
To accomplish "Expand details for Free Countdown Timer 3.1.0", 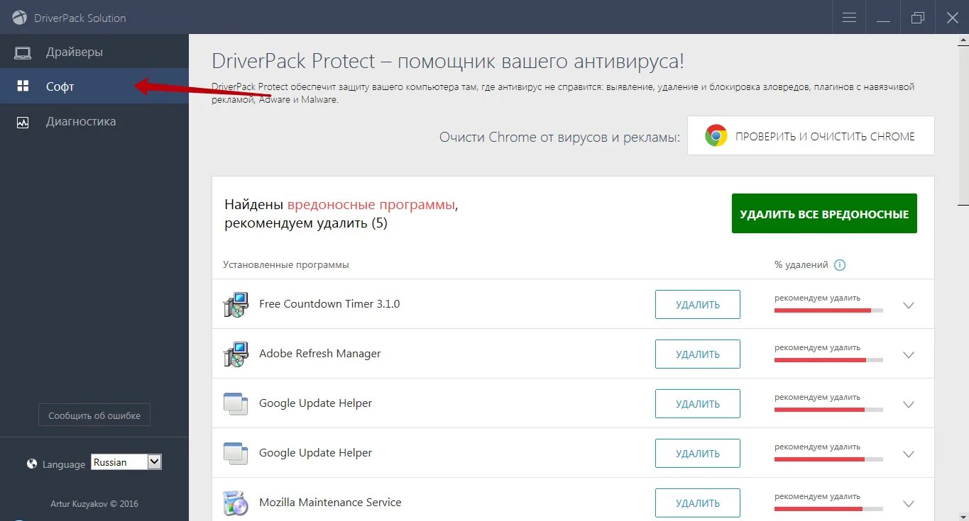I will (x=909, y=306).
